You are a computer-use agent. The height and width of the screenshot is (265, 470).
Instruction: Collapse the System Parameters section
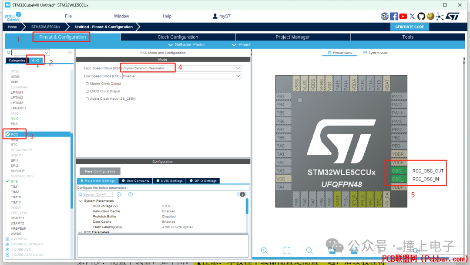[x=81, y=201]
